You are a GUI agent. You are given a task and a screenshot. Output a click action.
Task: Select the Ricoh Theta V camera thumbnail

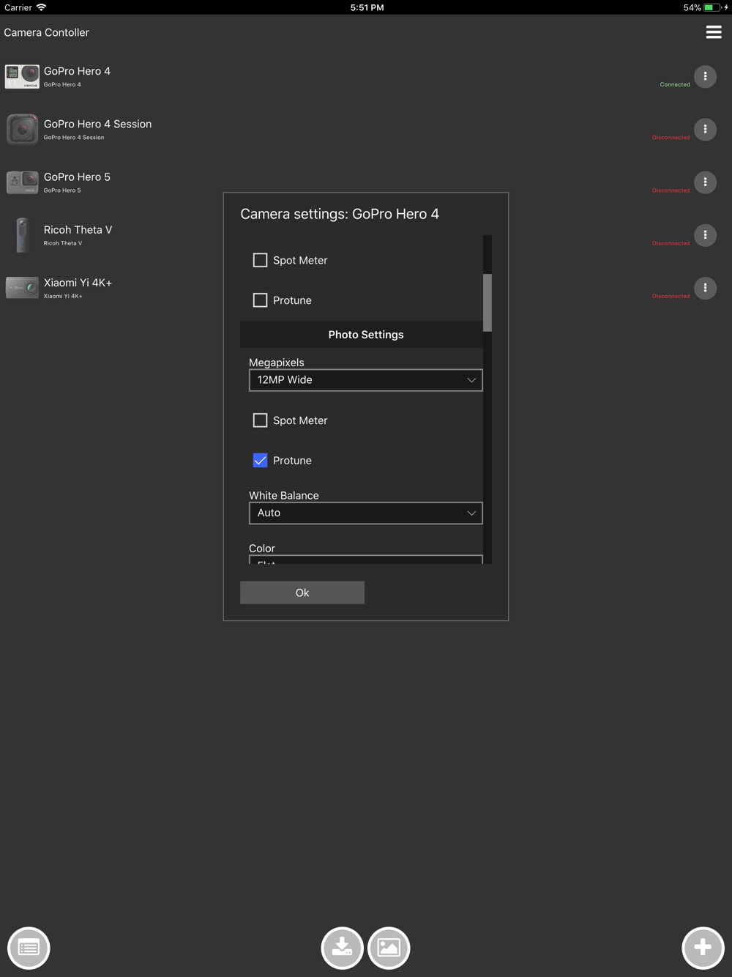pyautogui.click(x=23, y=235)
